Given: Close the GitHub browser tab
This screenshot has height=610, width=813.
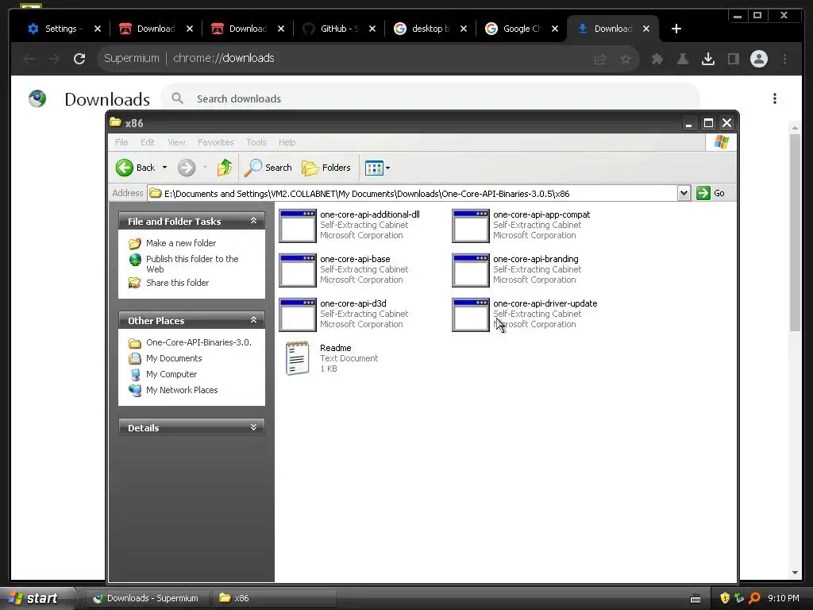Looking at the screenshot, I should tap(372, 29).
